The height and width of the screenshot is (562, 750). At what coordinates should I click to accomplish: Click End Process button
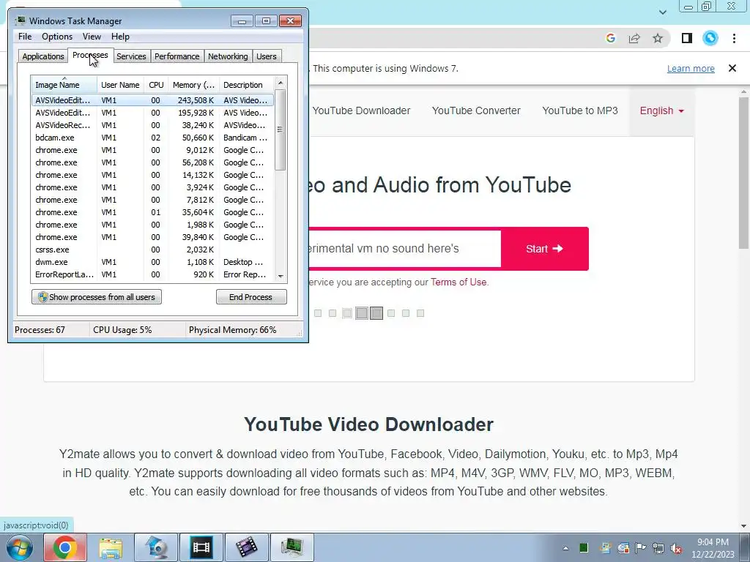[251, 297]
